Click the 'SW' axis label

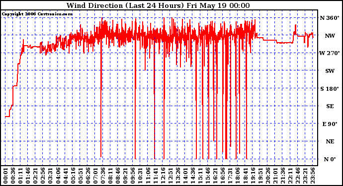click(x=330, y=71)
